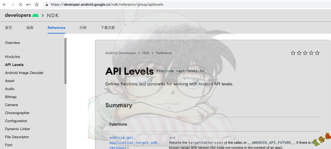Select the Reference tab

coord(57,28)
